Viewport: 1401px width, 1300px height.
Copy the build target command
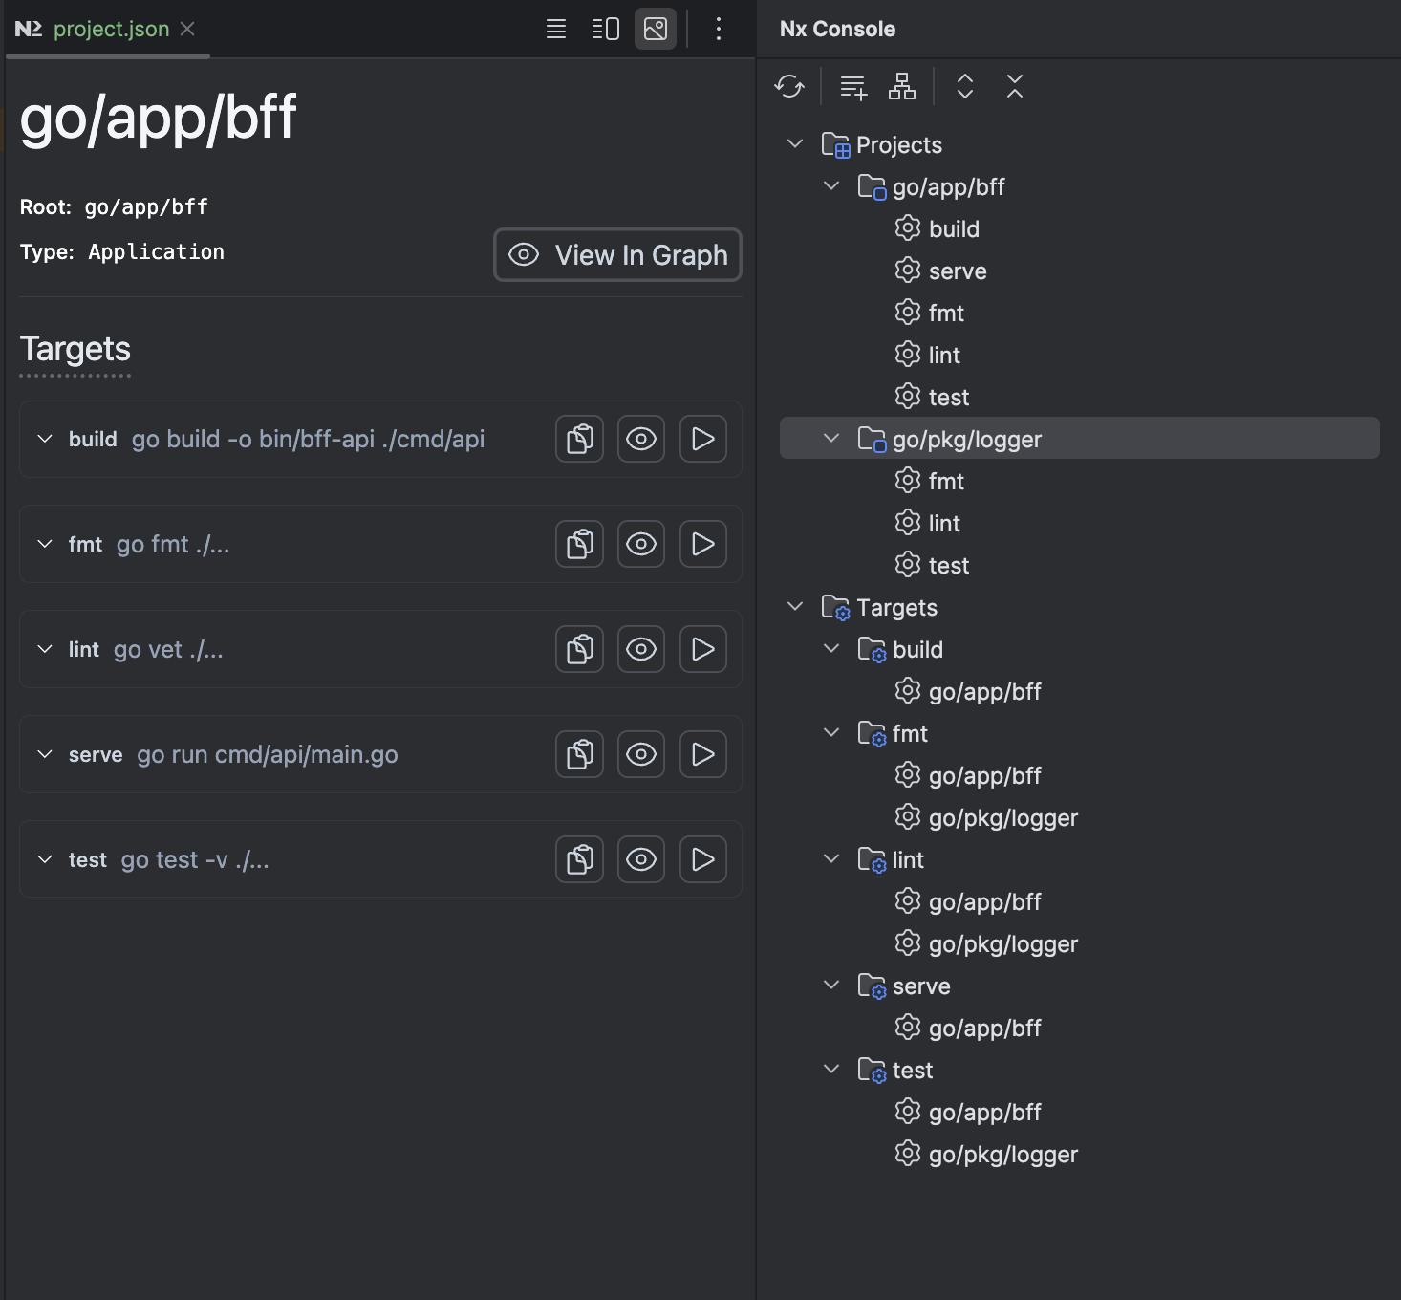tap(579, 439)
